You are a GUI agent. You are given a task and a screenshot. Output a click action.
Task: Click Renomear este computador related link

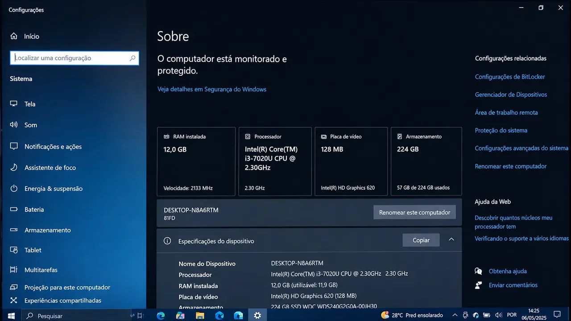click(511, 166)
